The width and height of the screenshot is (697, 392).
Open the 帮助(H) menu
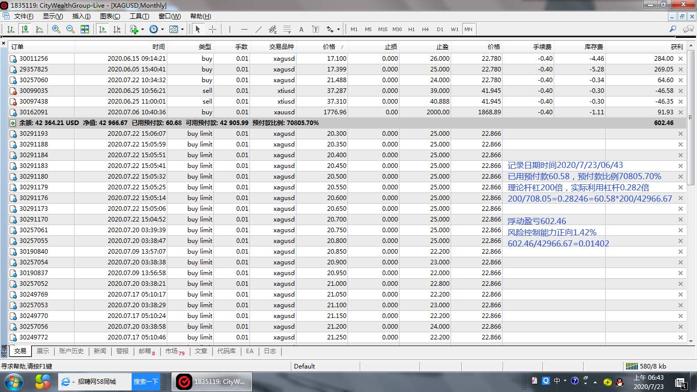click(201, 16)
